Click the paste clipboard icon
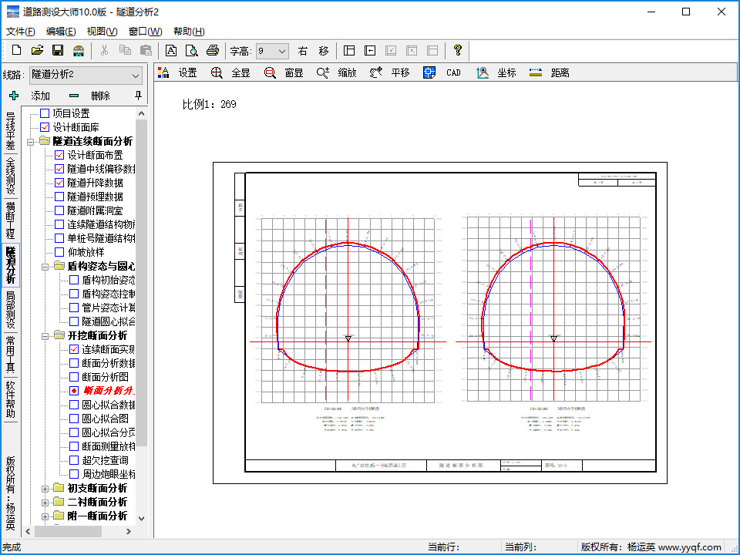This screenshot has height=555, width=740. (146, 51)
